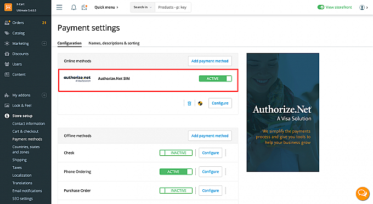This screenshot has height=204, width=373.
Task: Click the Authorize.Net logo image
Action: pos(77,79)
